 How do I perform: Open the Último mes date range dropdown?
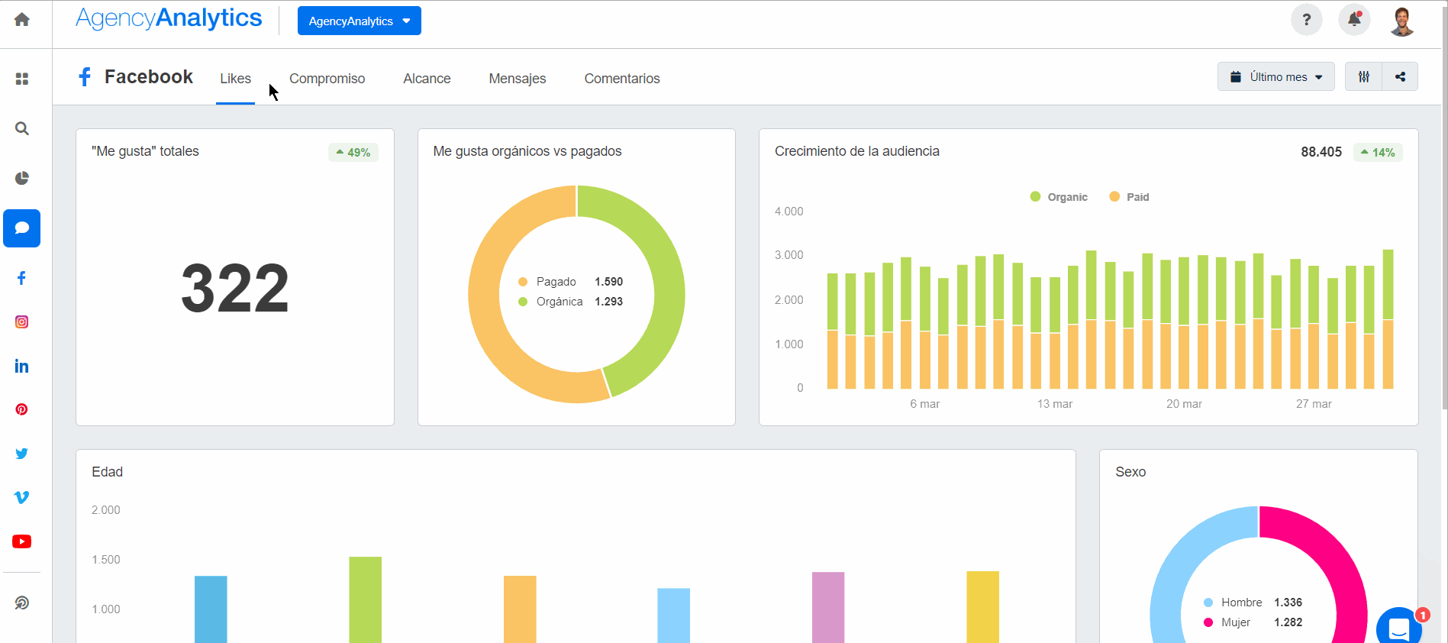pos(1275,77)
